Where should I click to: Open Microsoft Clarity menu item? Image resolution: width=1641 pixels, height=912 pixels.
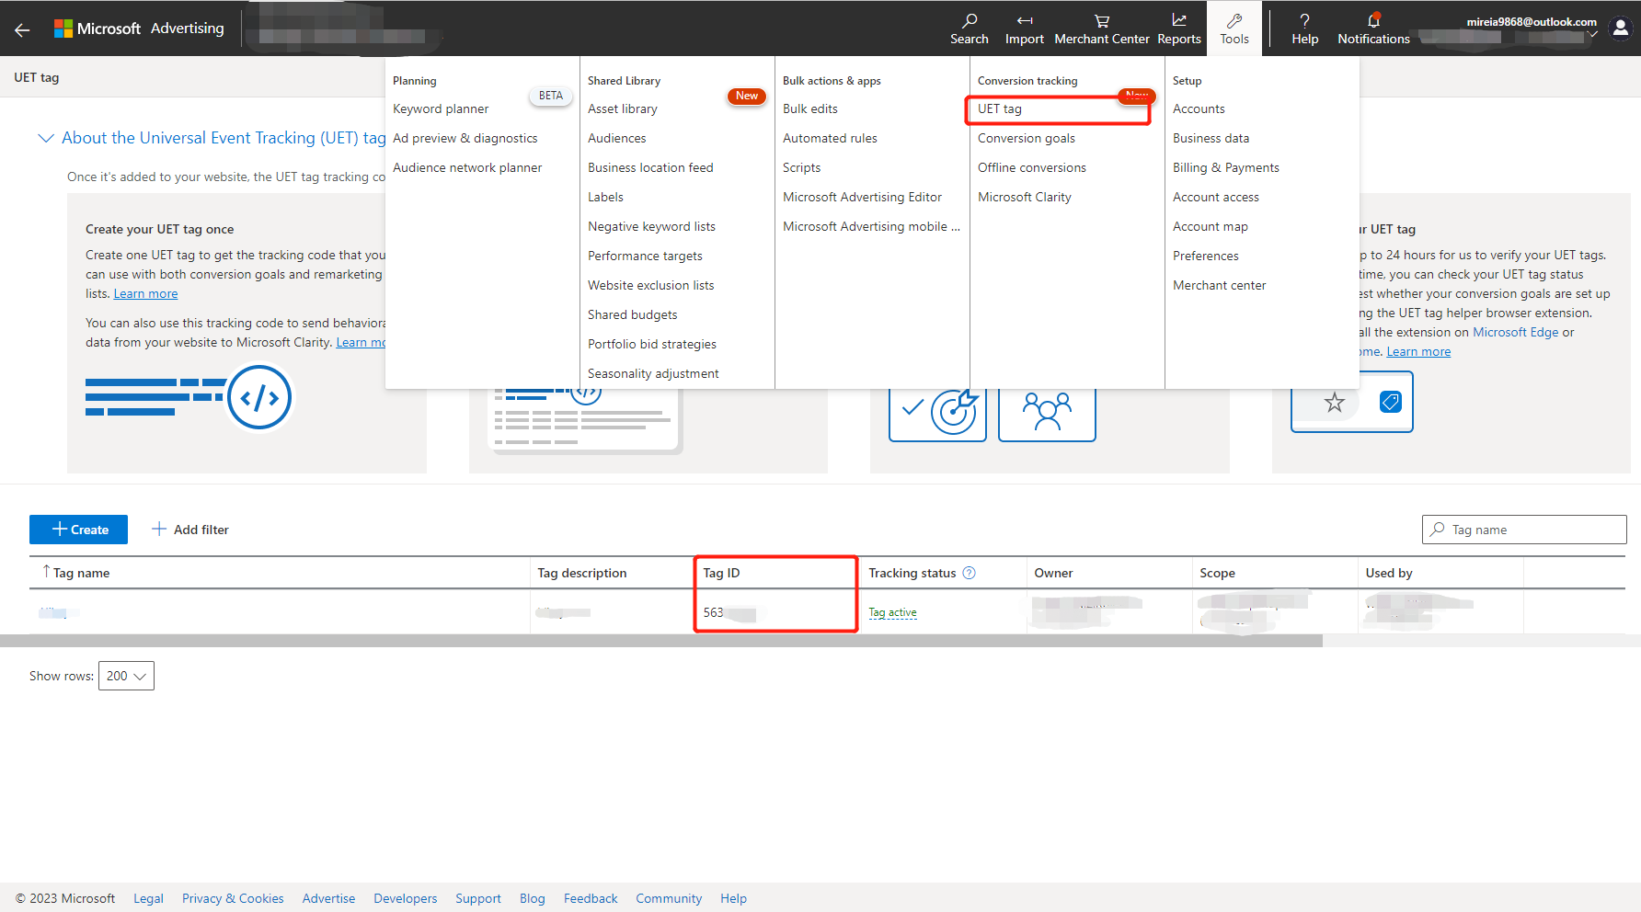pos(1025,197)
